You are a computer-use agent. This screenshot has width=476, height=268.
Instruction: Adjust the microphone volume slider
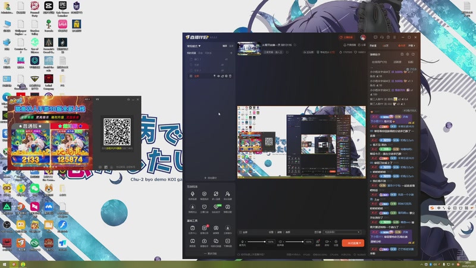coord(256,242)
